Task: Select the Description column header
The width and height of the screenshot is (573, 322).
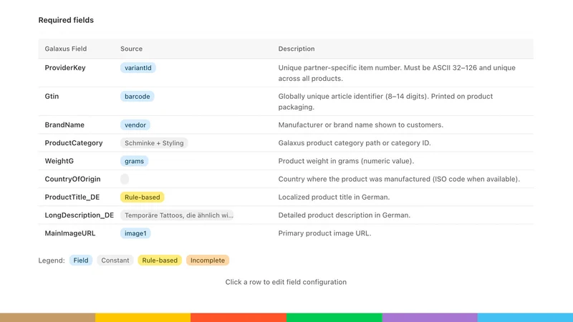Action: [x=297, y=49]
